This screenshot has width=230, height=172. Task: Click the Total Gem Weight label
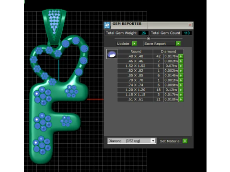(x=121, y=33)
